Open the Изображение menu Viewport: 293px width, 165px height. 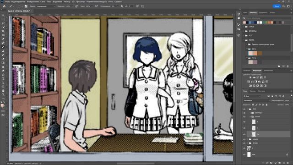coord(33,1)
